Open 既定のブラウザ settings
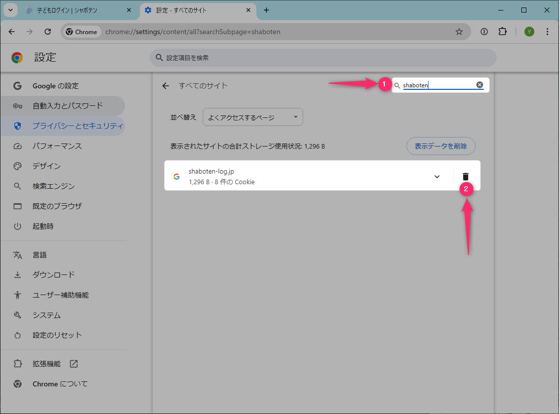 coord(57,206)
